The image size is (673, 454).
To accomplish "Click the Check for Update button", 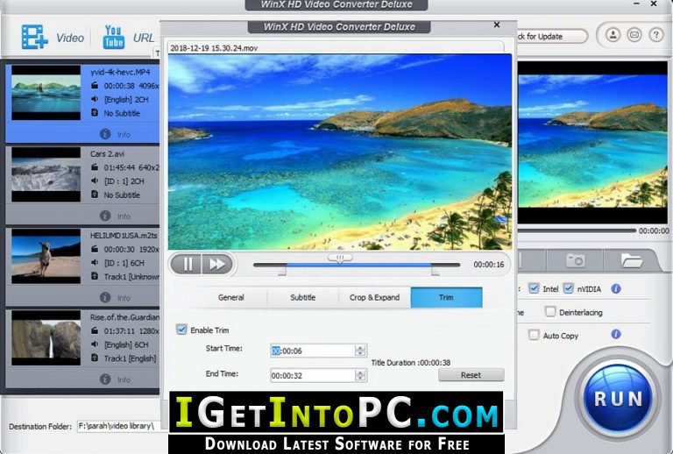I will 551,37.
